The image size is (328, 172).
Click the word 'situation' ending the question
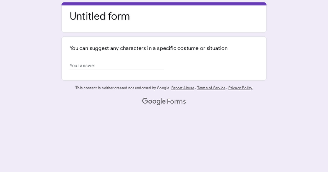pos(217,48)
